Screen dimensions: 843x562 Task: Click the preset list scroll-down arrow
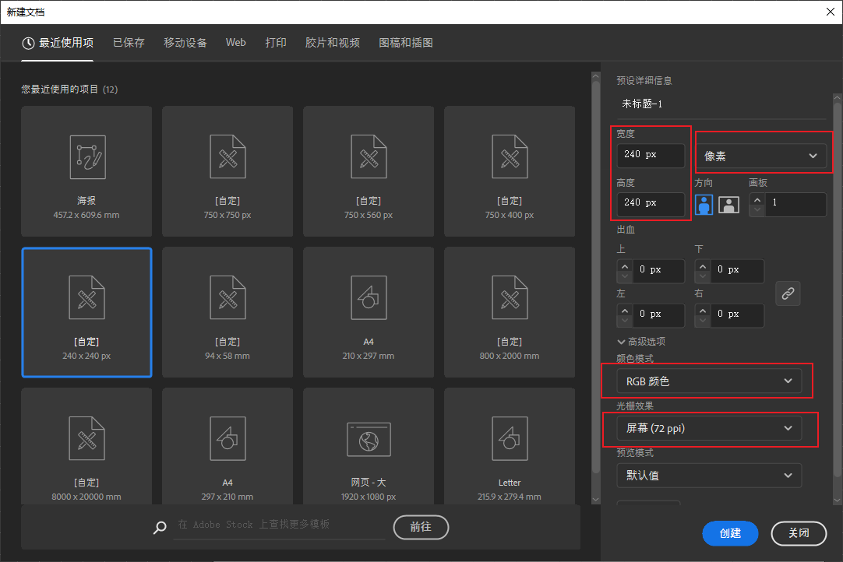(596, 499)
